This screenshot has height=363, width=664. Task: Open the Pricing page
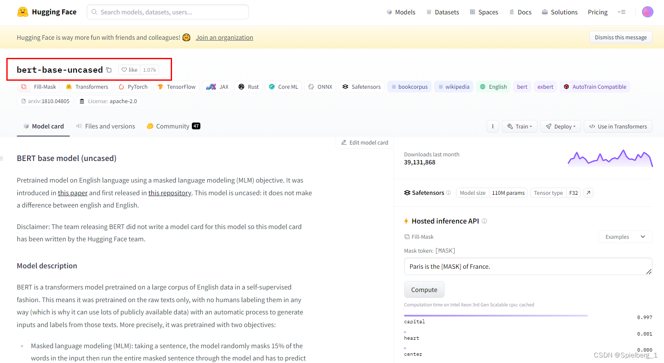coord(598,12)
